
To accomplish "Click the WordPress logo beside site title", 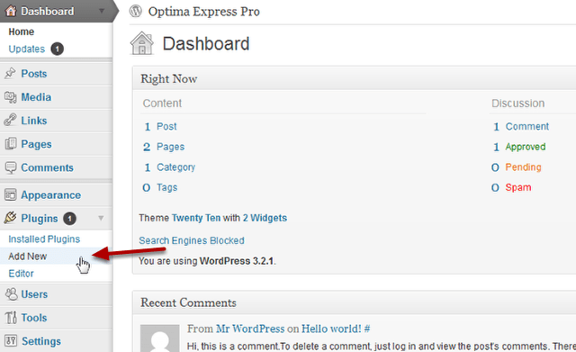I will 136,11.
